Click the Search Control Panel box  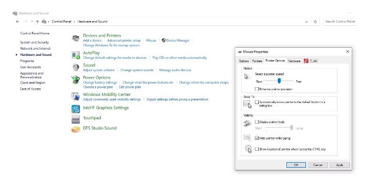340,21
